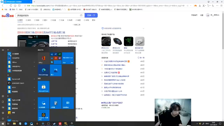Viewport: 224px width, 126px height.
Task: Open Steam from the taskbar
Action: (54, 123)
